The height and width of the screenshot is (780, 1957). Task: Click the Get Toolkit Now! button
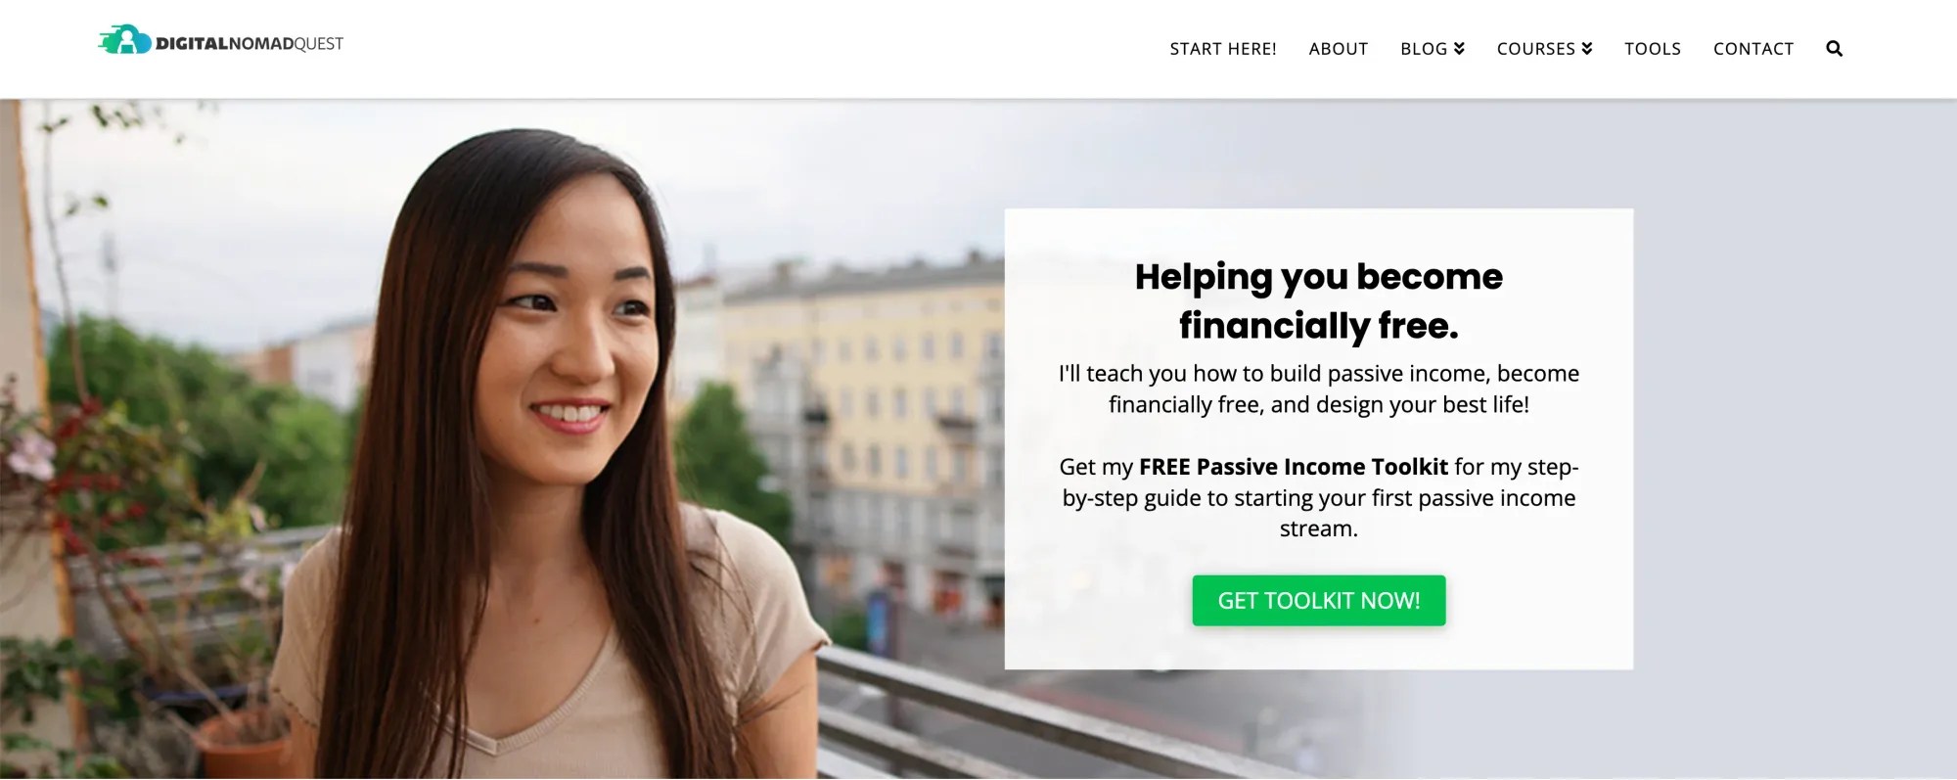tap(1318, 600)
